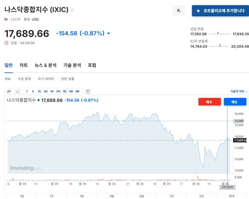Image resolution: width=249 pixels, height=199 pixels.
Task: Click the alert bell icon button
Action: [x=179, y=10]
